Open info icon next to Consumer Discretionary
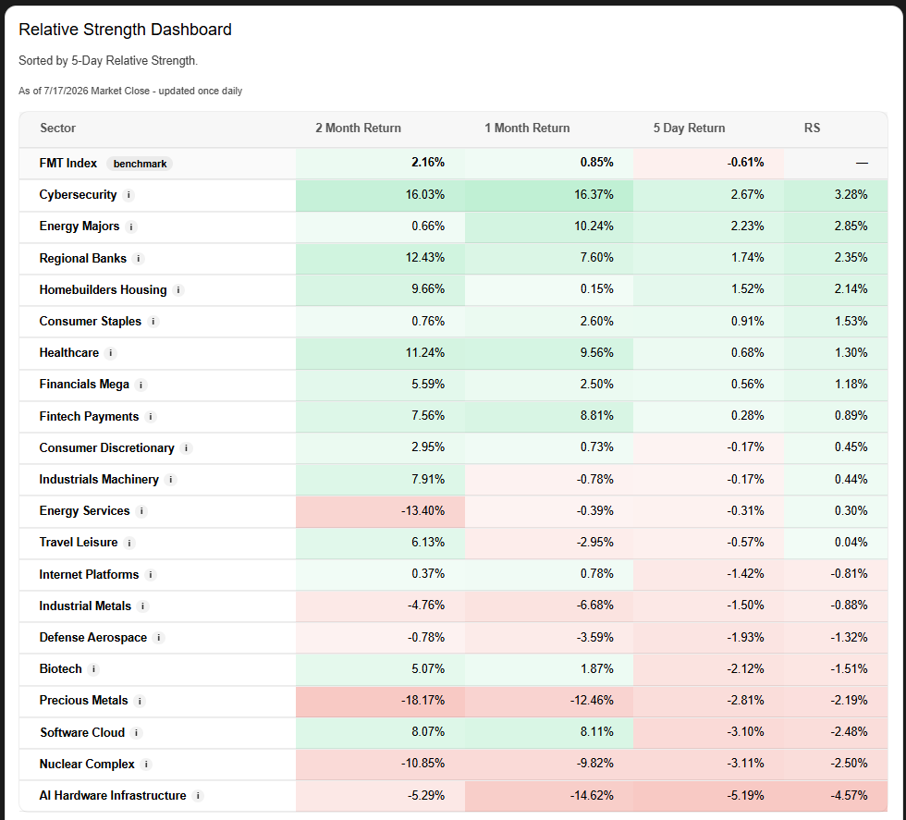 pos(186,448)
